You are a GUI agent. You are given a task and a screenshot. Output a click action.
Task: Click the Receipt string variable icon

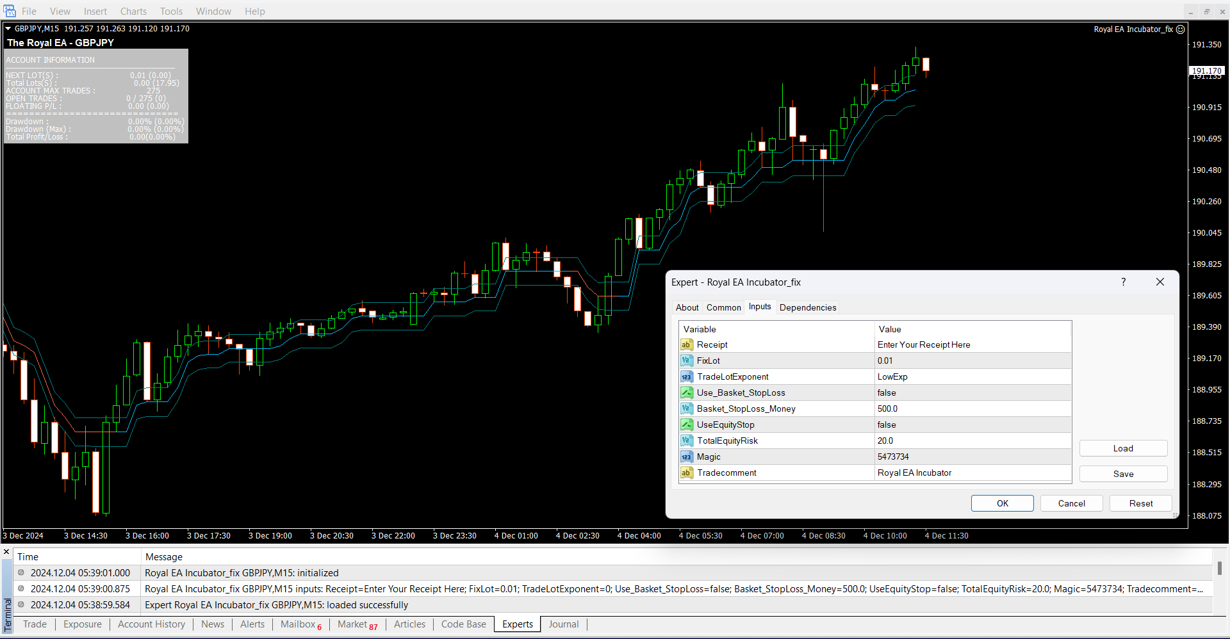tap(686, 345)
